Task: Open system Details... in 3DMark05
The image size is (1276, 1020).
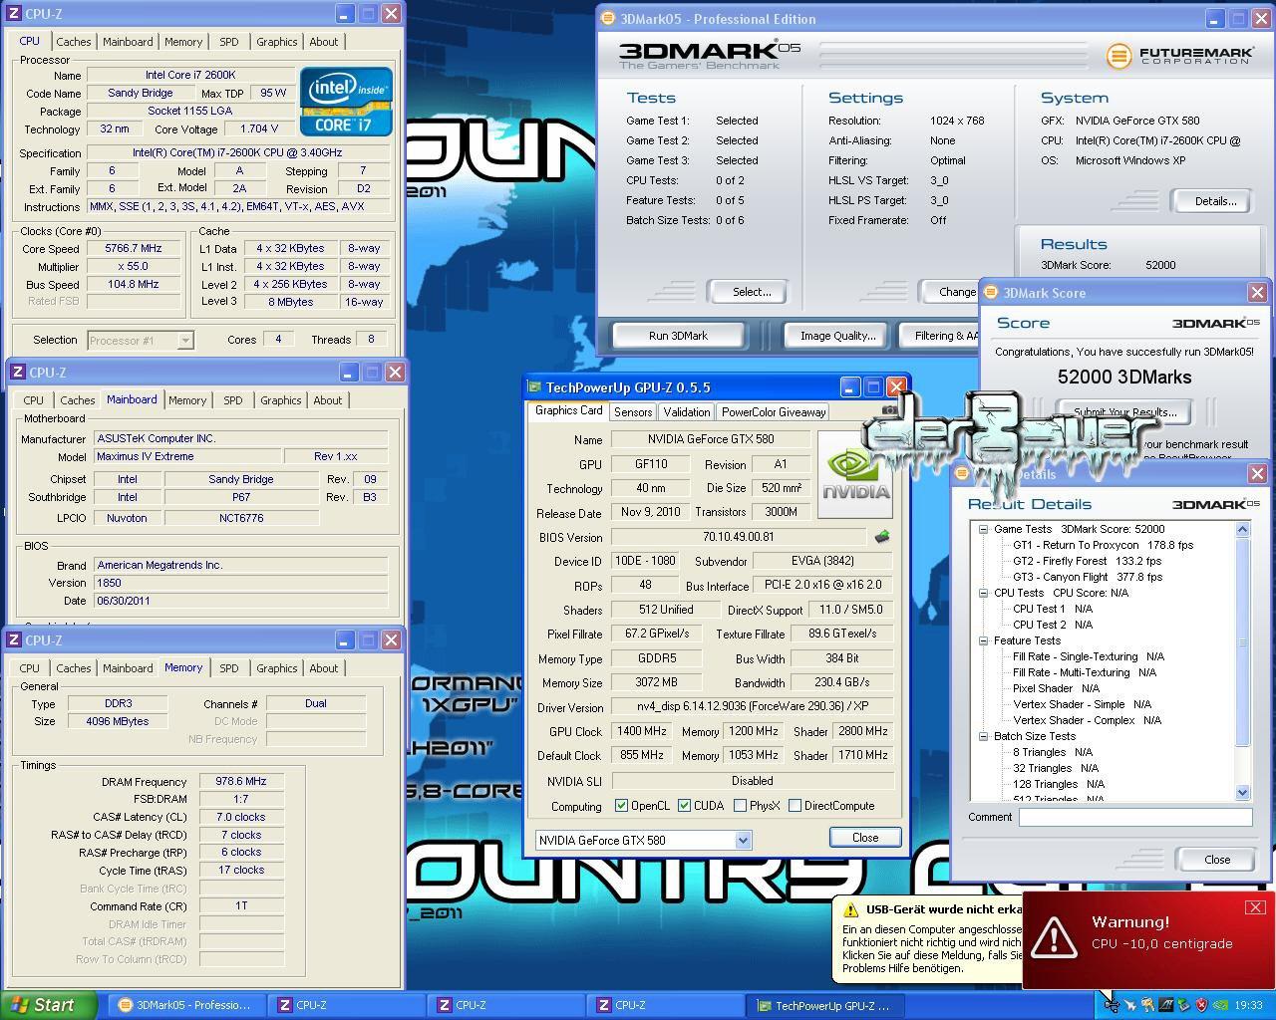Action: click(1215, 201)
